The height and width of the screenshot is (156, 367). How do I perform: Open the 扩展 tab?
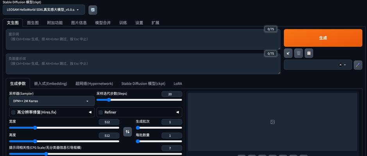click(x=156, y=23)
